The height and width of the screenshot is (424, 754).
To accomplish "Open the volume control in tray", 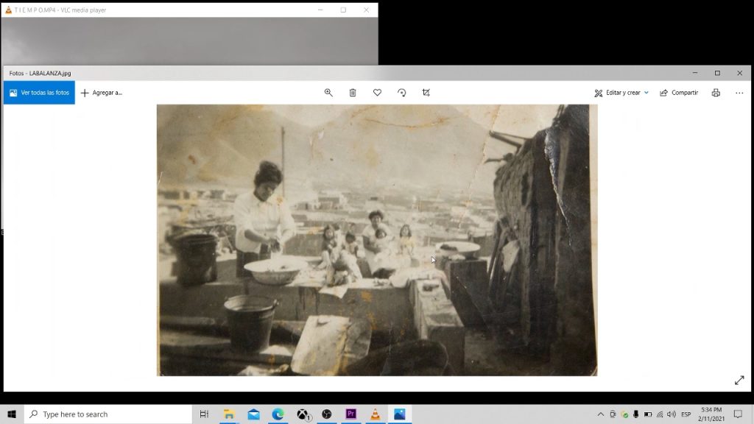I will pyautogui.click(x=672, y=414).
